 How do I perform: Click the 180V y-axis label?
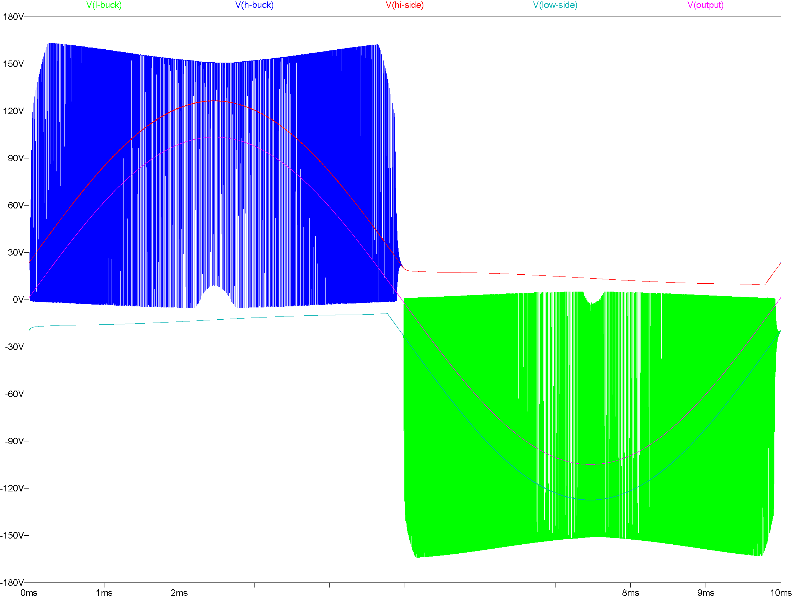13,17
